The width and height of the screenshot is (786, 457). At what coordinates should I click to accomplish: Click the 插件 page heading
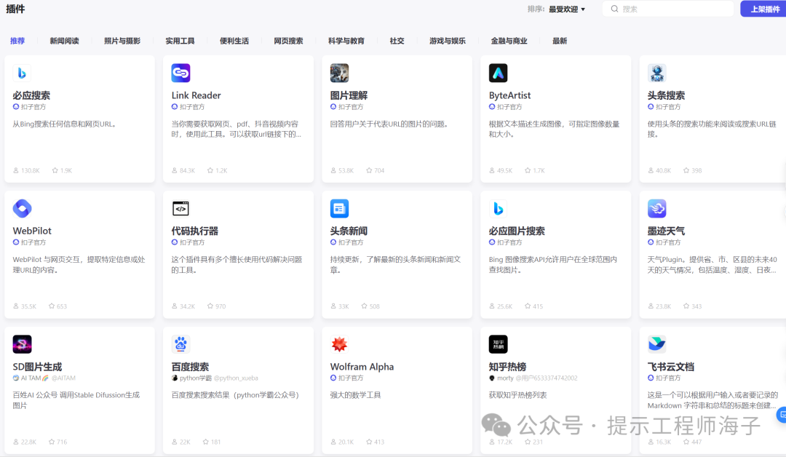point(15,9)
